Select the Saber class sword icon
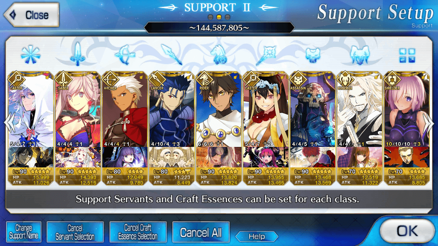 click(x=78, y=54)
